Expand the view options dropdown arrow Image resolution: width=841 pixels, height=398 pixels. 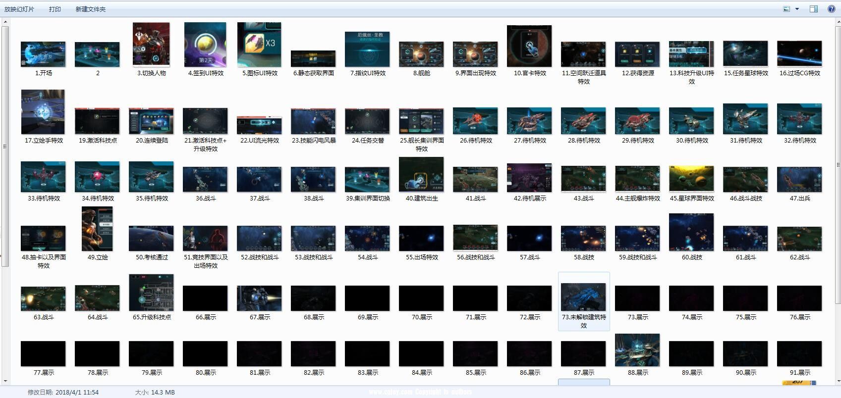[797, 9]
